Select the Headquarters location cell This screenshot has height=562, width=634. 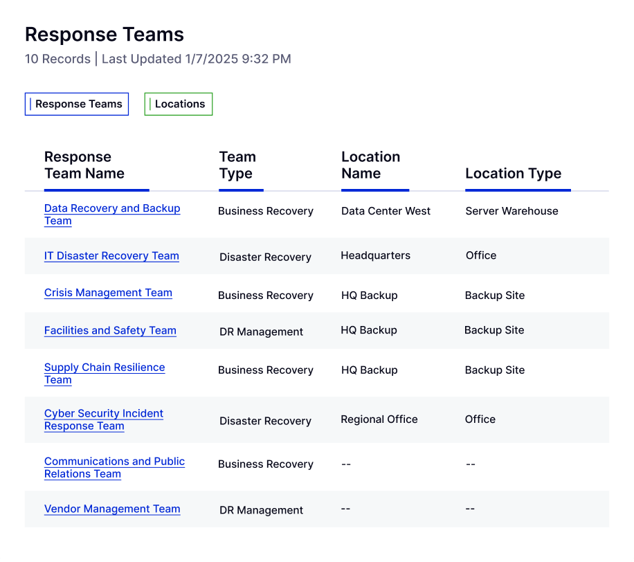point(375,255)
